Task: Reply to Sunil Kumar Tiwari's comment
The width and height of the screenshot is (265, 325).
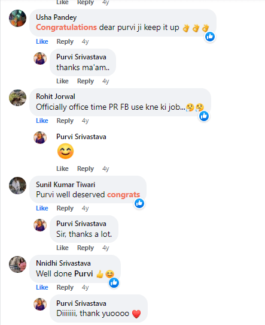Action: 65,208
